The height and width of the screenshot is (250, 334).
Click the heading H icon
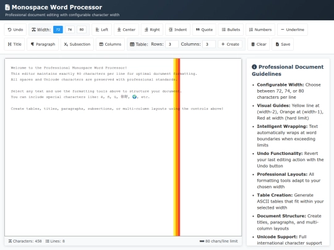point(9,44)
